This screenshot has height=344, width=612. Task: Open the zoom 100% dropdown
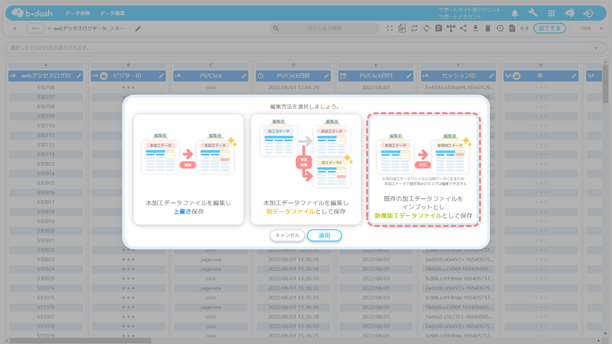pyautogui.click(x=589, y=29)
